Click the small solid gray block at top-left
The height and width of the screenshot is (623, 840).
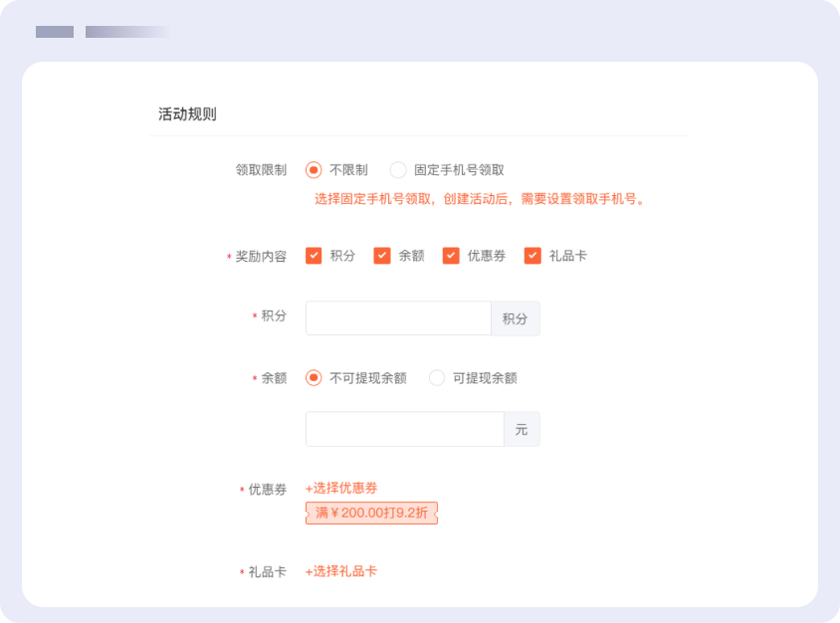point(55,32)
